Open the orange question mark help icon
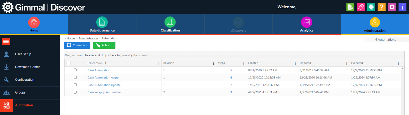The height and width of the screenshot is (115, 409). pos(382,7)
